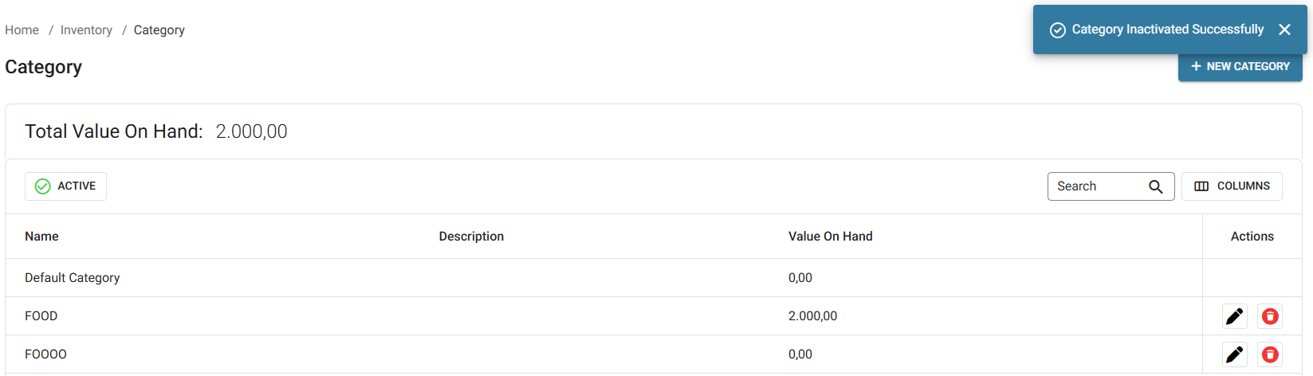Sort by the Name column header
Image resolution: width=1313 pixels, height=376 pixels.
click(x=41, y=237)
